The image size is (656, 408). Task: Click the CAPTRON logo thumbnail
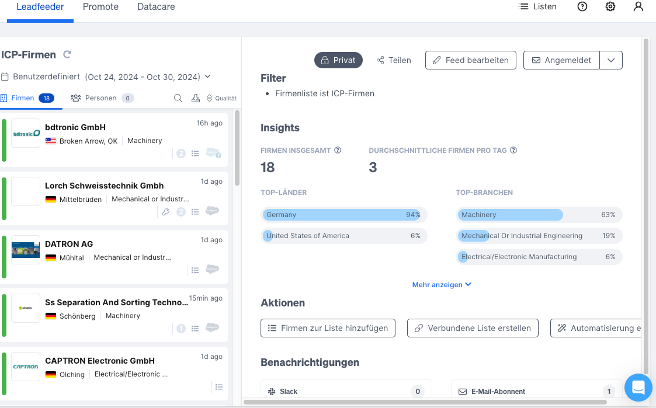(x=26, y=367)
